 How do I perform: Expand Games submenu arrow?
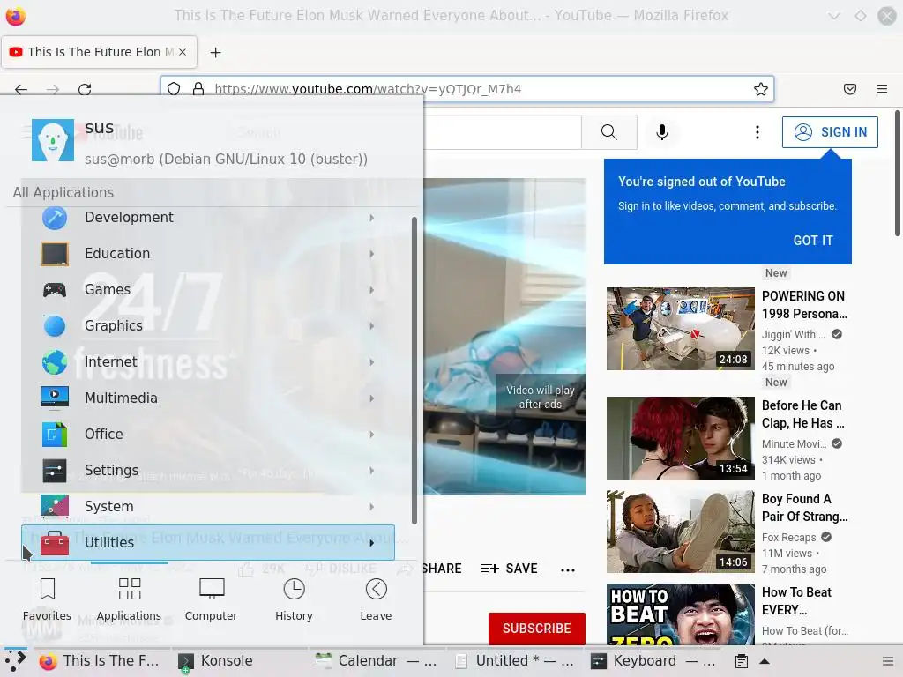pos(372,290)
